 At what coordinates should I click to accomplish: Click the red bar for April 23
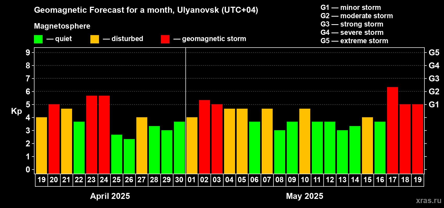tap(92, 135)
